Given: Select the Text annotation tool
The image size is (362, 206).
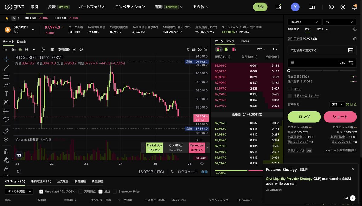Looking at the screenshot, I should pos(6,93).
